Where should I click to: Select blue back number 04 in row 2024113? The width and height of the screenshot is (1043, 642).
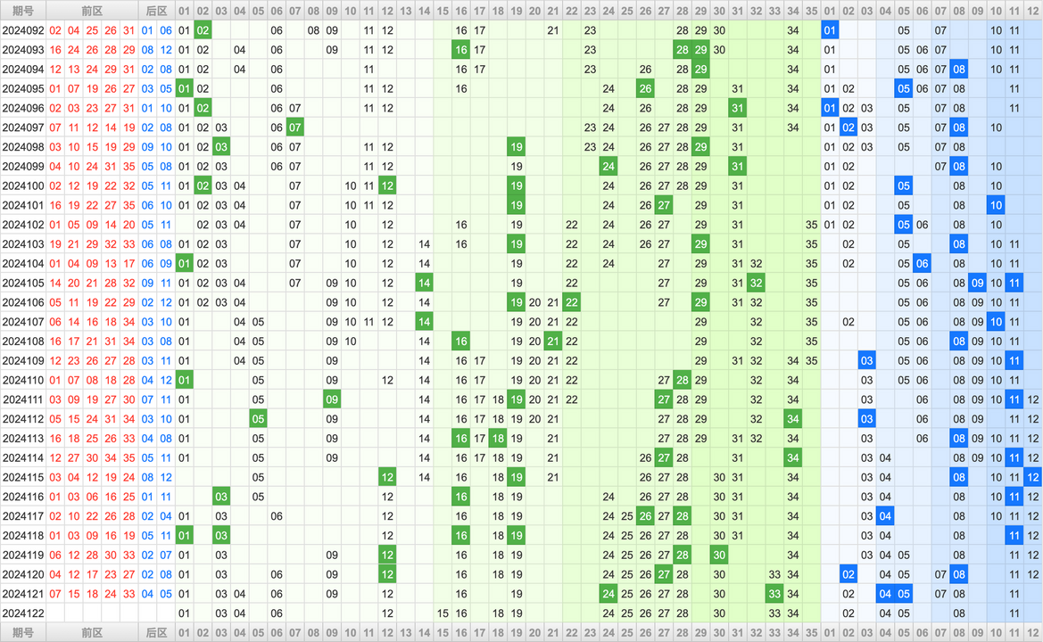pos(148,439)
